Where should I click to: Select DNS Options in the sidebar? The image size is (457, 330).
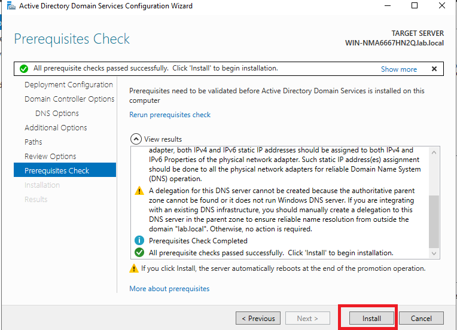coord(57,114)
